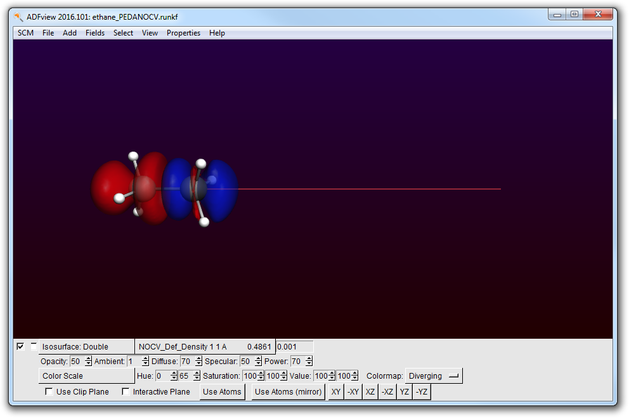Click the Opacity stepper arrows
Viewport: 629px width, 418px height.
88,361
